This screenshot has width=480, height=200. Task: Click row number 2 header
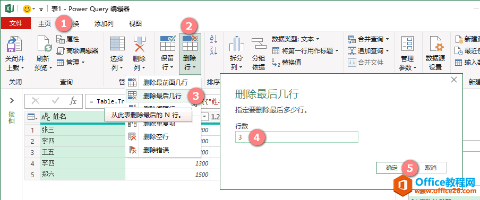tap(32, 141)
